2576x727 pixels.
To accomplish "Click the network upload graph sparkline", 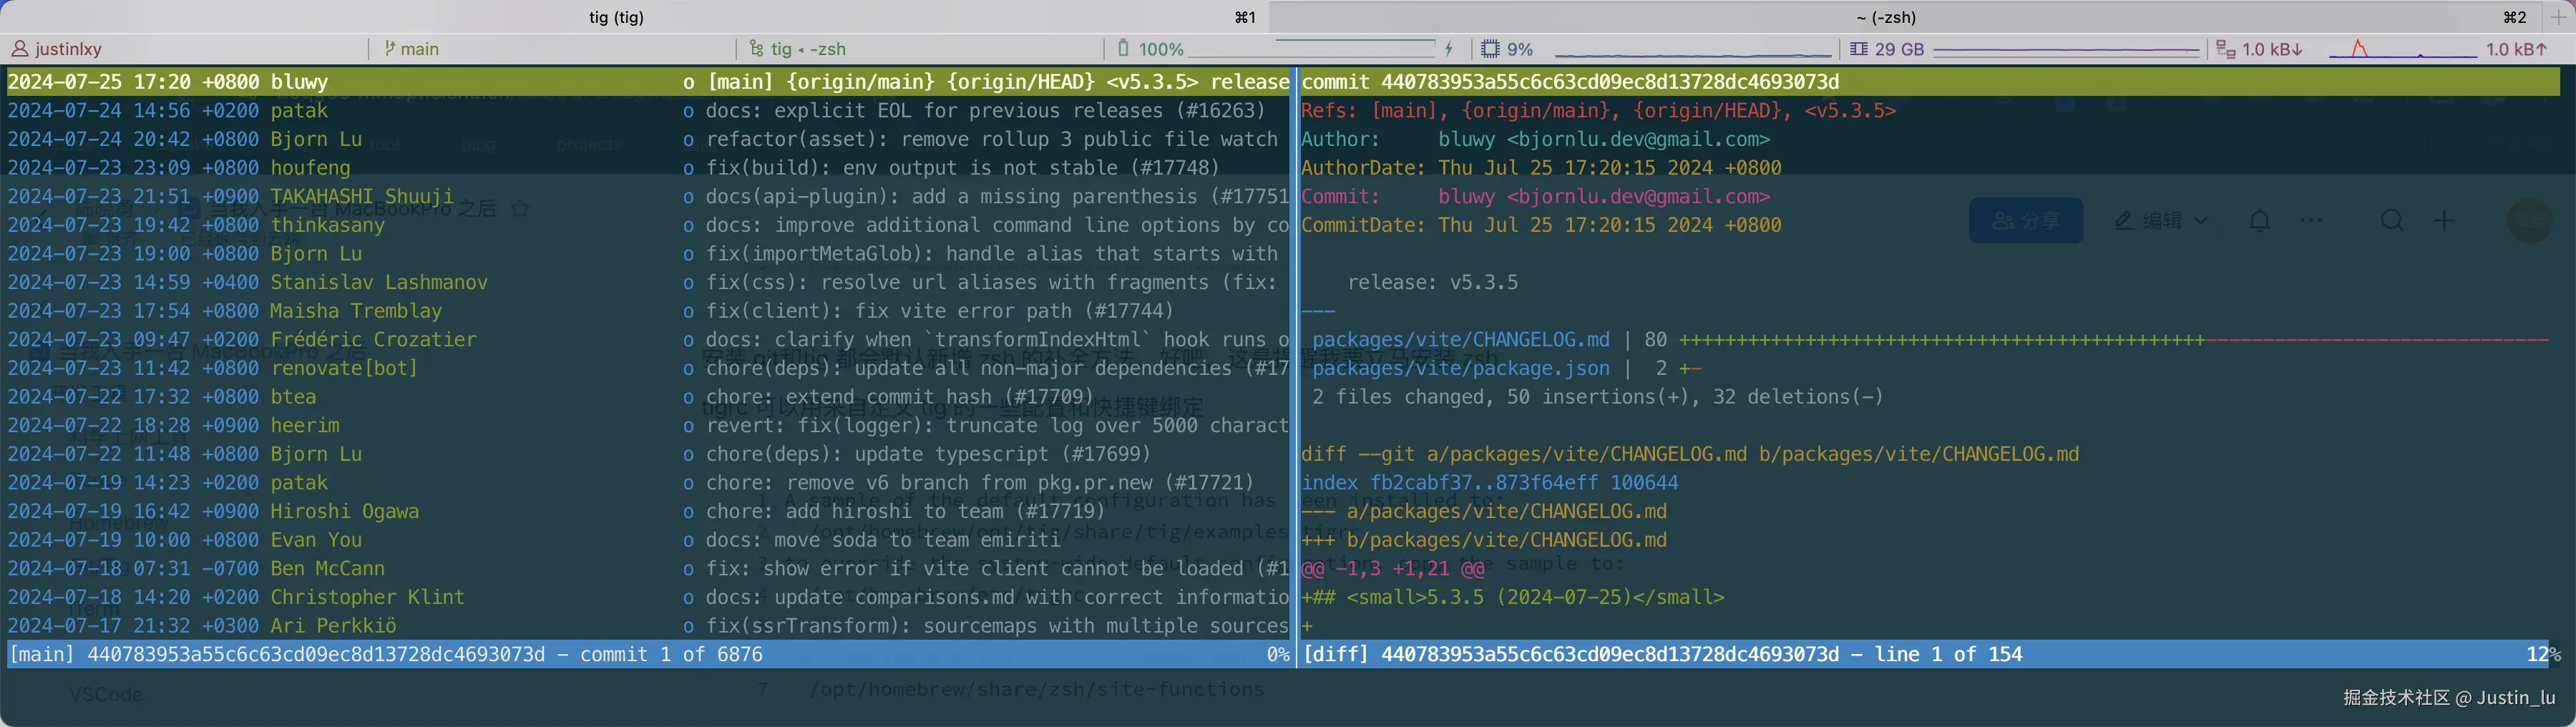I will (2402, 49).
